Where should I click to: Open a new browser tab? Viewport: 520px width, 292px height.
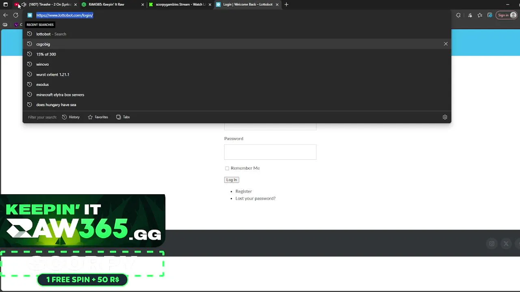tap(286, 4)
